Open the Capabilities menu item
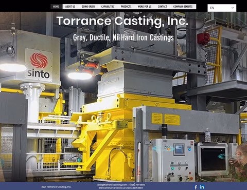The height and width of the screenshot is (190, 247). click(x=108, y=7)
